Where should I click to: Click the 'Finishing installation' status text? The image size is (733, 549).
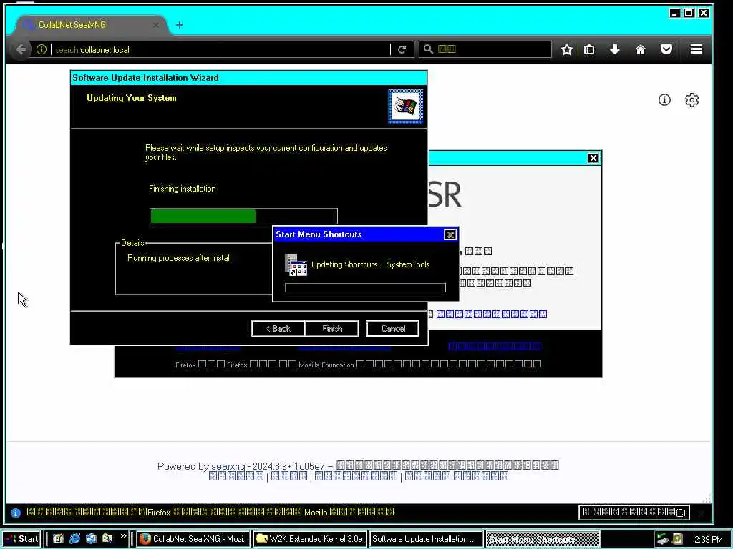(183, 189)
